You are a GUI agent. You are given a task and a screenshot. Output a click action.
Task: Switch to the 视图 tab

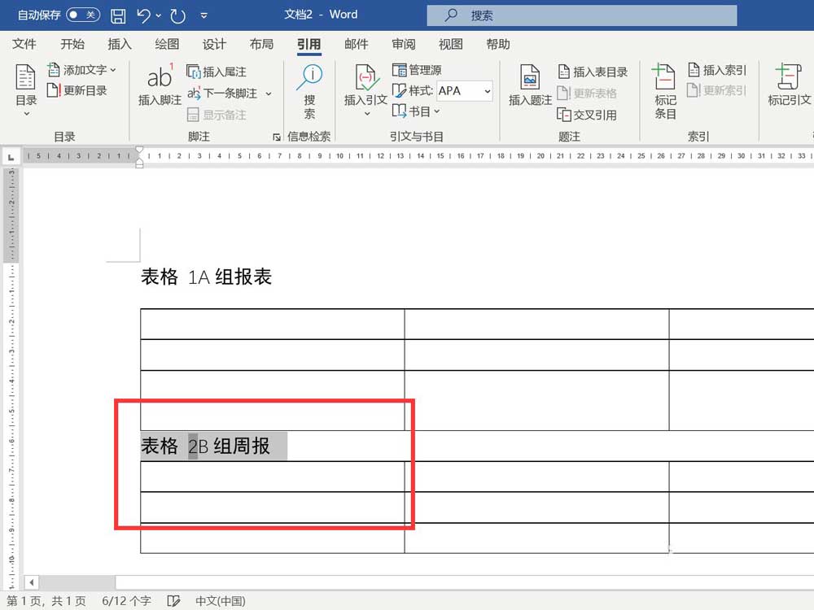pos(451,44)
